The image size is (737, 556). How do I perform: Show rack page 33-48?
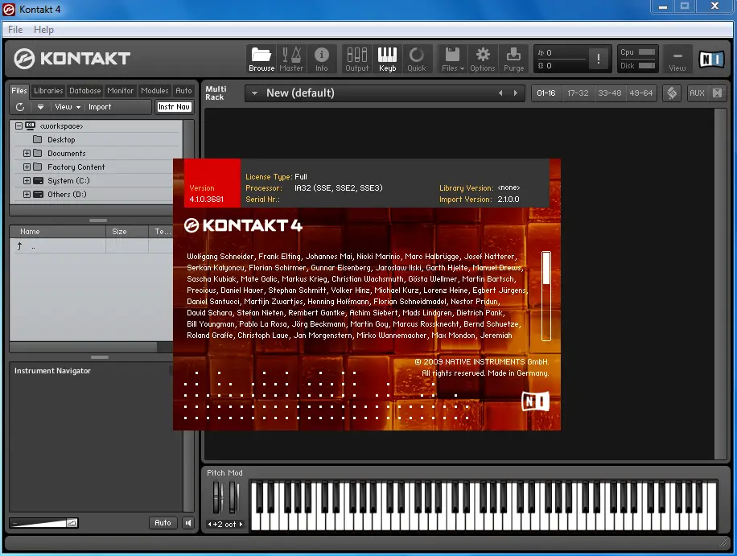pos(610,93)
